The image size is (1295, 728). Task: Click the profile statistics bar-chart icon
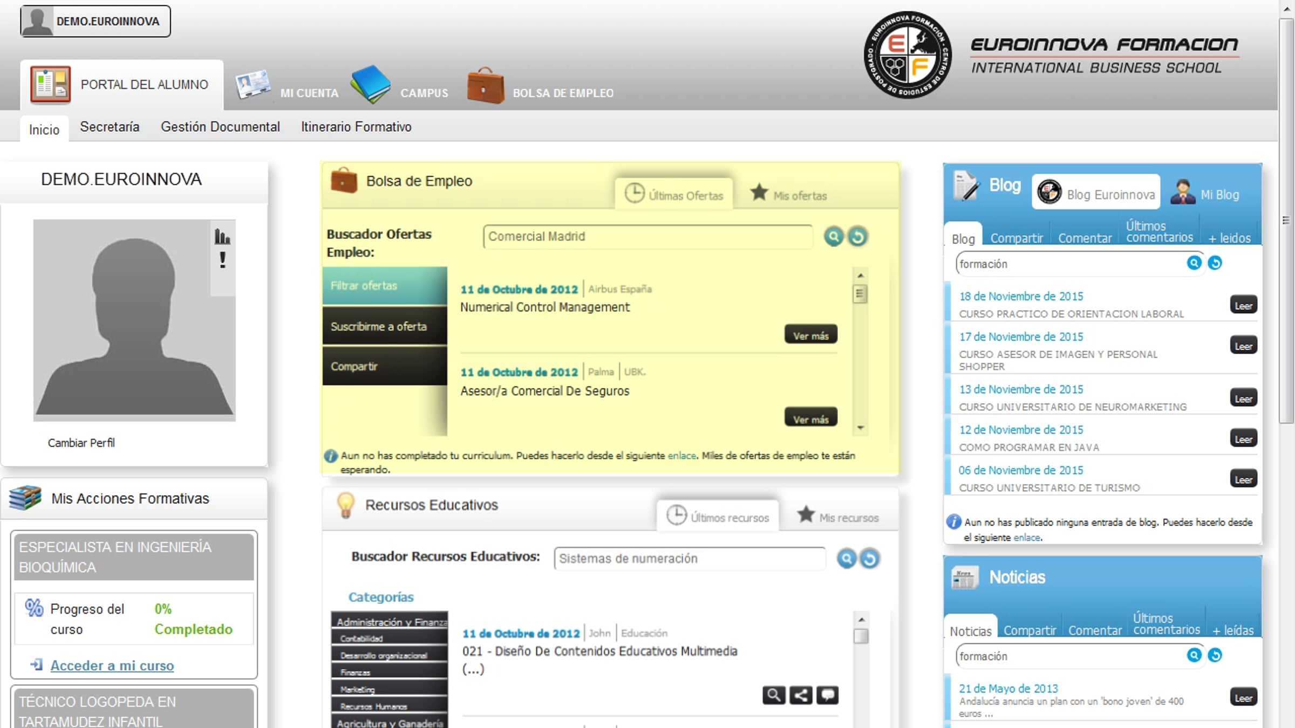pos(222,236)
